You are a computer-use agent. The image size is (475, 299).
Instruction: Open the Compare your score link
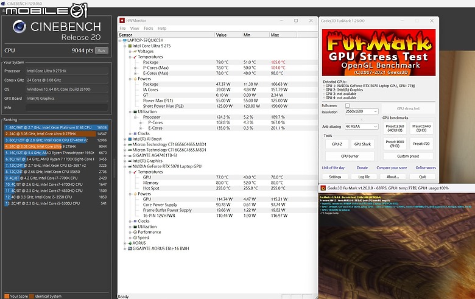[392, 168]
